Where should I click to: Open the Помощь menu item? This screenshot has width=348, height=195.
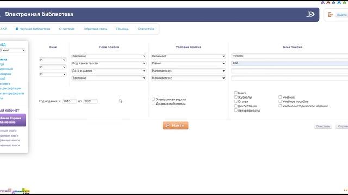click(x=122, y=29)
